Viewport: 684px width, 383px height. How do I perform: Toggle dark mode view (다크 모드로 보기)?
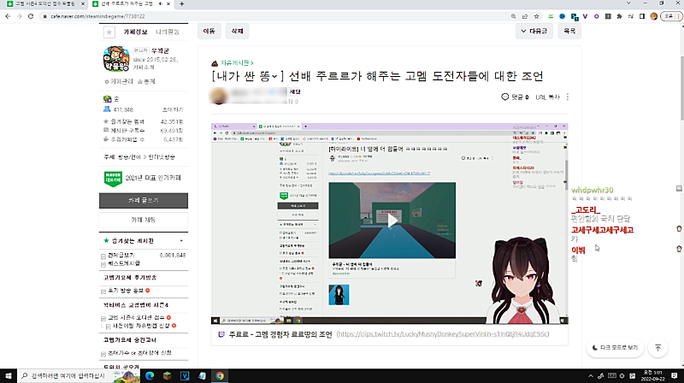point(615,348)
